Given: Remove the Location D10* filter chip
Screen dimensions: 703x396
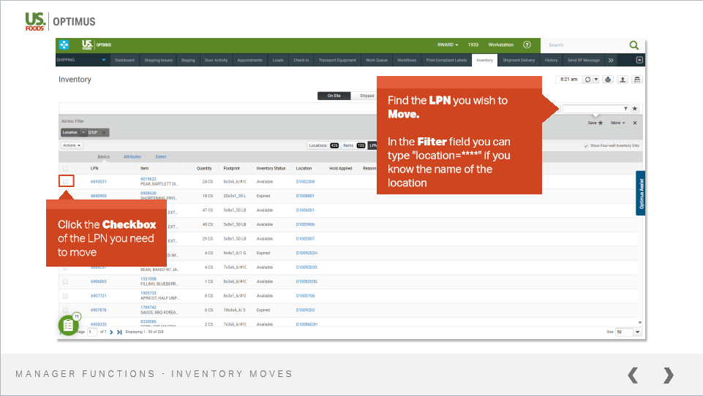Looking at the screenshot, I should pyautogui.click(x=104, y=132).
